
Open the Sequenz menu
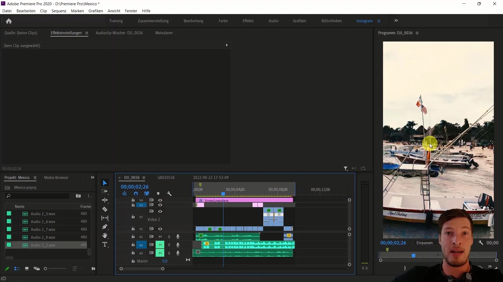[59, 11]
